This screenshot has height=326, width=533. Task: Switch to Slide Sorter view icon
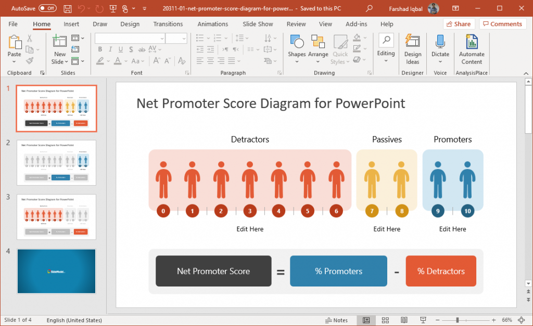click(x=385, y=320)
